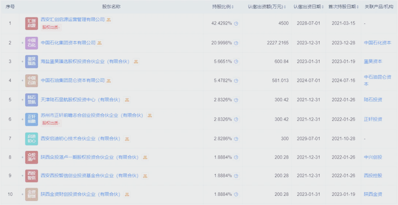Select the 2024-07-16 first holding date
398x205 pixels.
344,81
